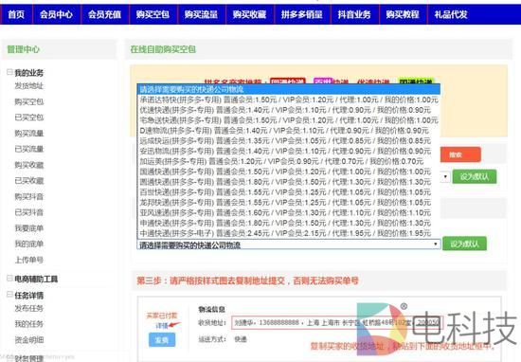Open 我的底单 in the sidebar
521x362 pixels.
pyautogui.click(x=29, y=244)
